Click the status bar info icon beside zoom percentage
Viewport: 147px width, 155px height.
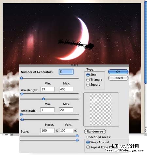(x=12, y=135)
